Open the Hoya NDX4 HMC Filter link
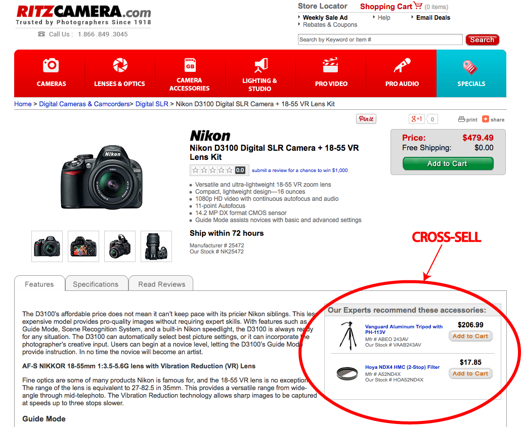Image resolution: width=522 pixels, height=427 pixels. click(x=402, y=367)
